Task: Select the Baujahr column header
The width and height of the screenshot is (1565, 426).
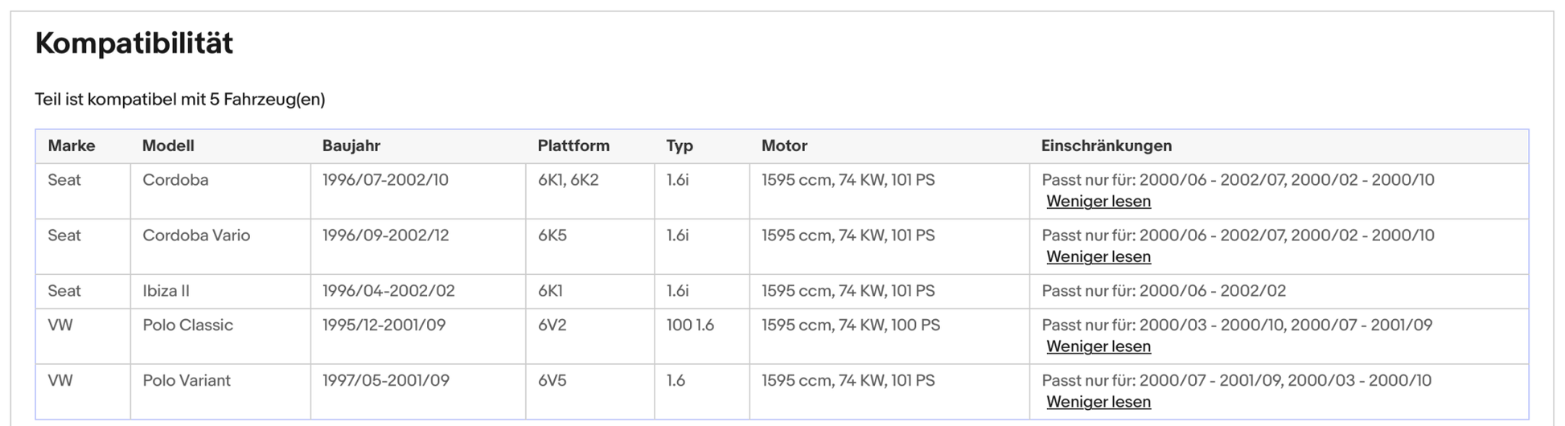Action: pos(351,146)
